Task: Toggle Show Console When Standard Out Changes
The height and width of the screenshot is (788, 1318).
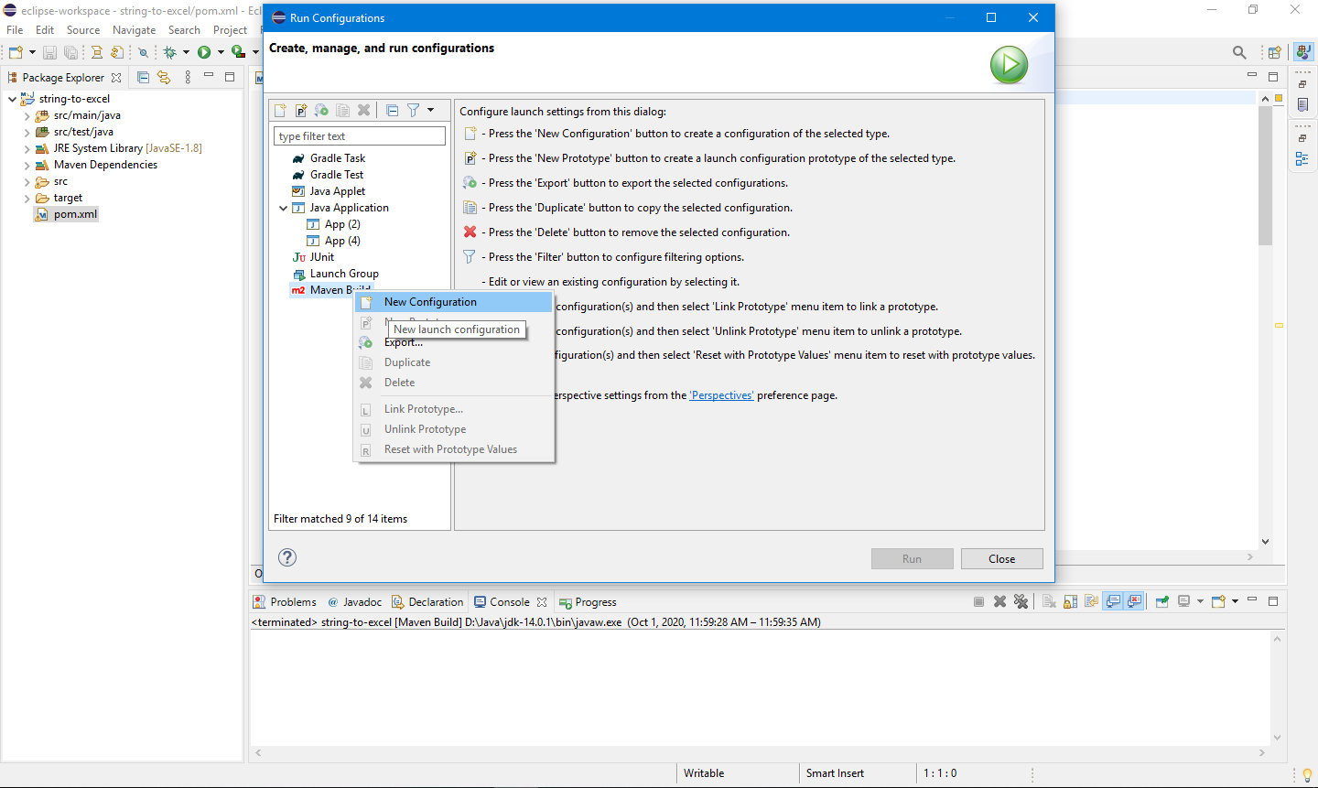Action: click(1113, 601)
